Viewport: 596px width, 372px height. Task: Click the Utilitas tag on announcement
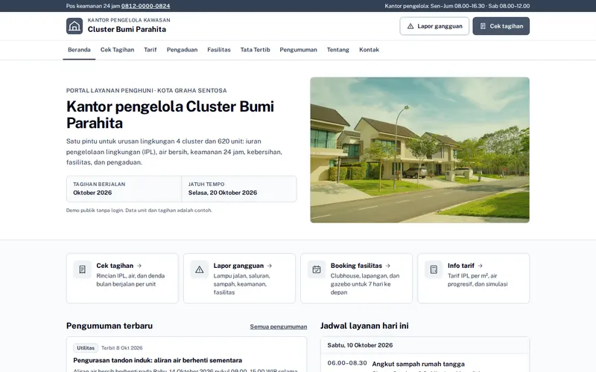[x=86, y=347]
